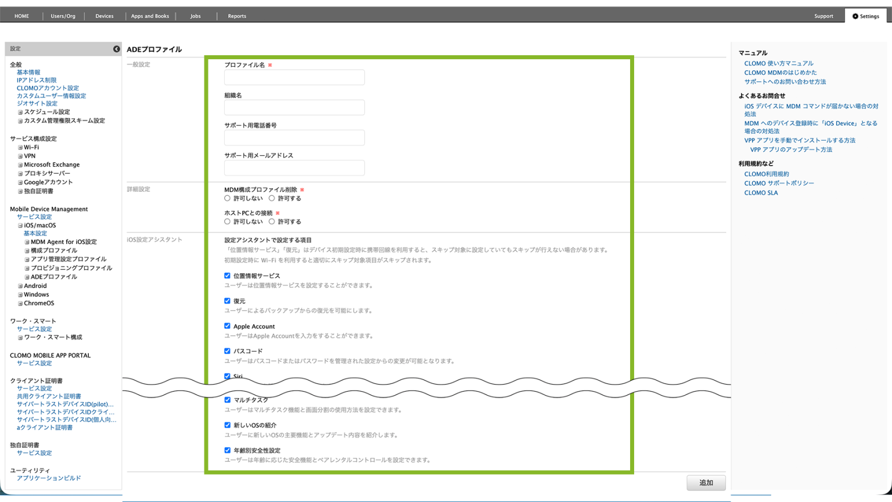This screenshot has height=502, width=892.
Task: Open CLOMOアカウント設定 link
Action: point(48,88)
